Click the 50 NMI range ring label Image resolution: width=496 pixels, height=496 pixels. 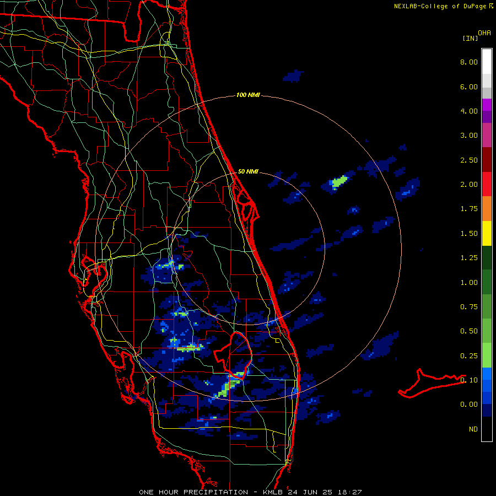[x=248, y=171]
